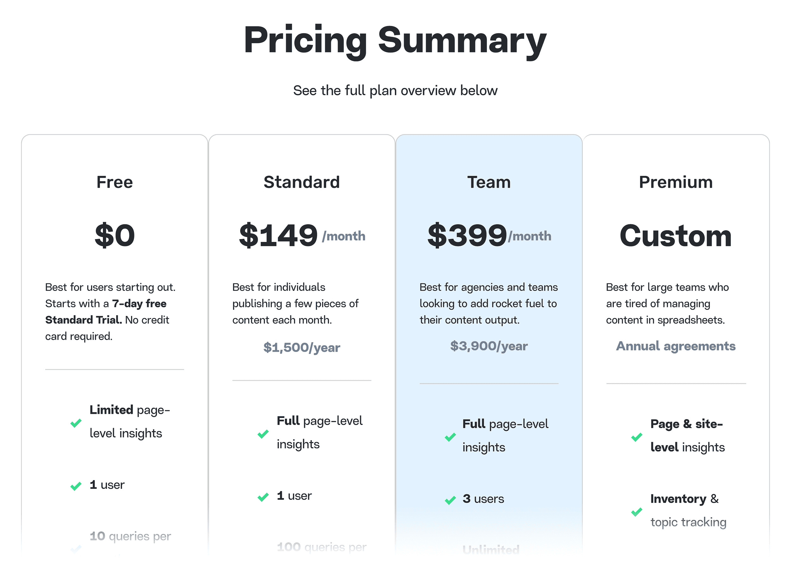Click the Inventory & topic tracking checkmark

tap(637, 511)
